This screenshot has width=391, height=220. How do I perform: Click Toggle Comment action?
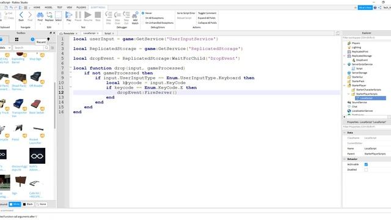pyautogui.click(x=207, y=13)
